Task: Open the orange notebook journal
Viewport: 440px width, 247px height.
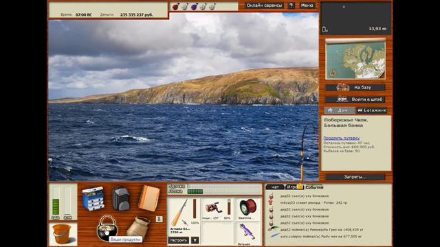Action: coord(148,198)
